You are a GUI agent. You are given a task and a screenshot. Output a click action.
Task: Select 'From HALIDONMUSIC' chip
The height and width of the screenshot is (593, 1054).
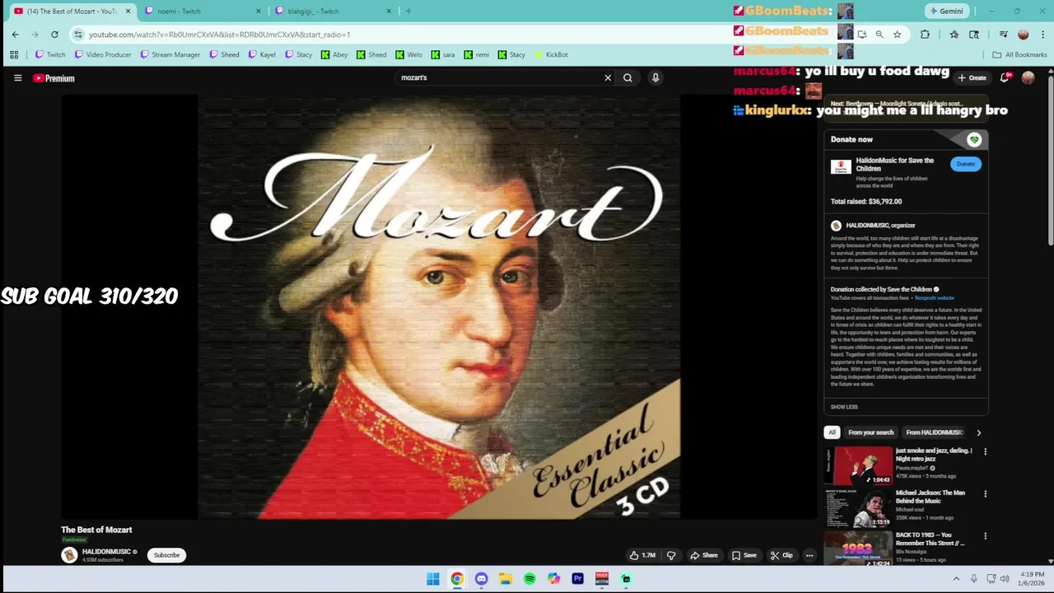[935, 432]
